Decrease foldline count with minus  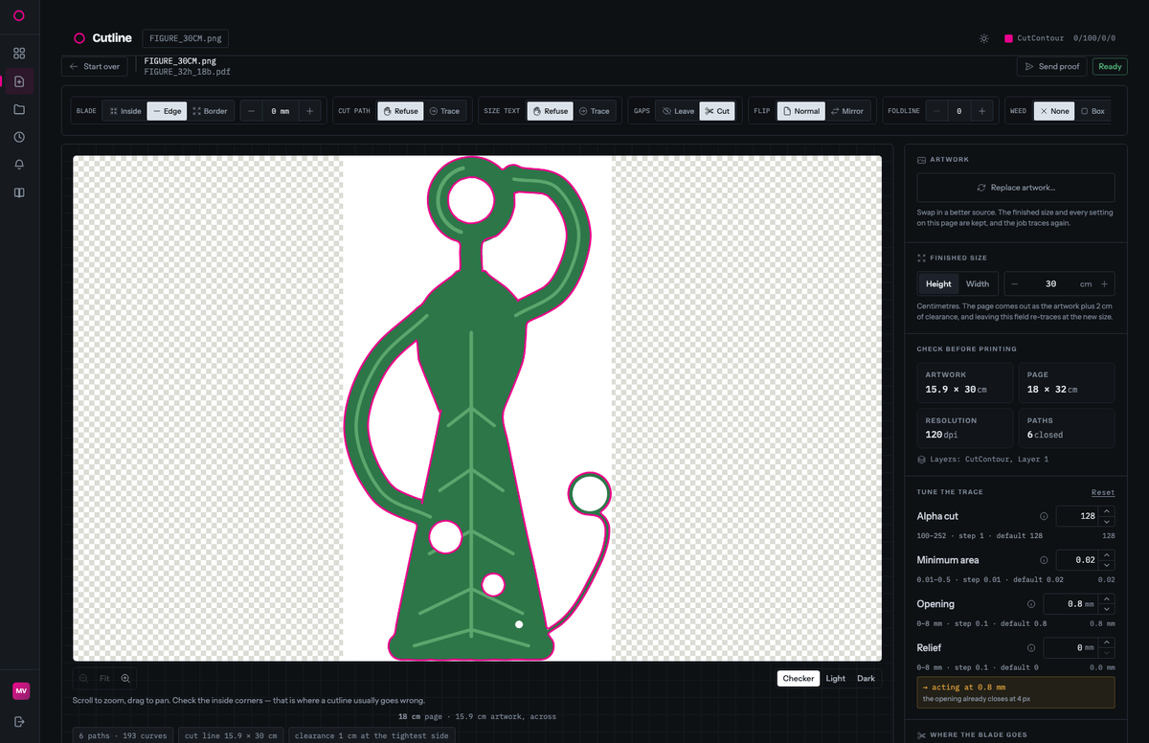click(x=936, y=111)
